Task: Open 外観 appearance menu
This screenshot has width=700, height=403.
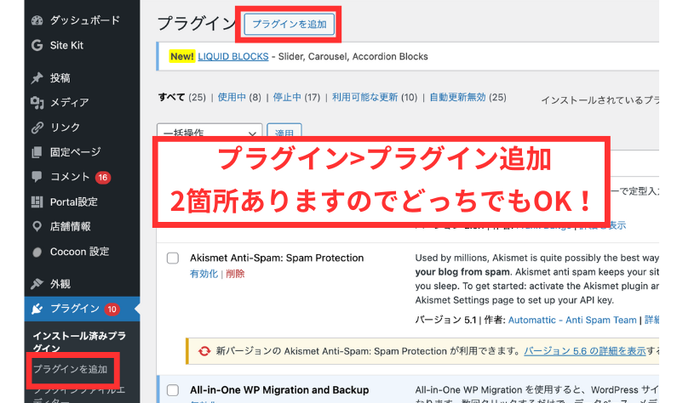Action: point(60,283)
